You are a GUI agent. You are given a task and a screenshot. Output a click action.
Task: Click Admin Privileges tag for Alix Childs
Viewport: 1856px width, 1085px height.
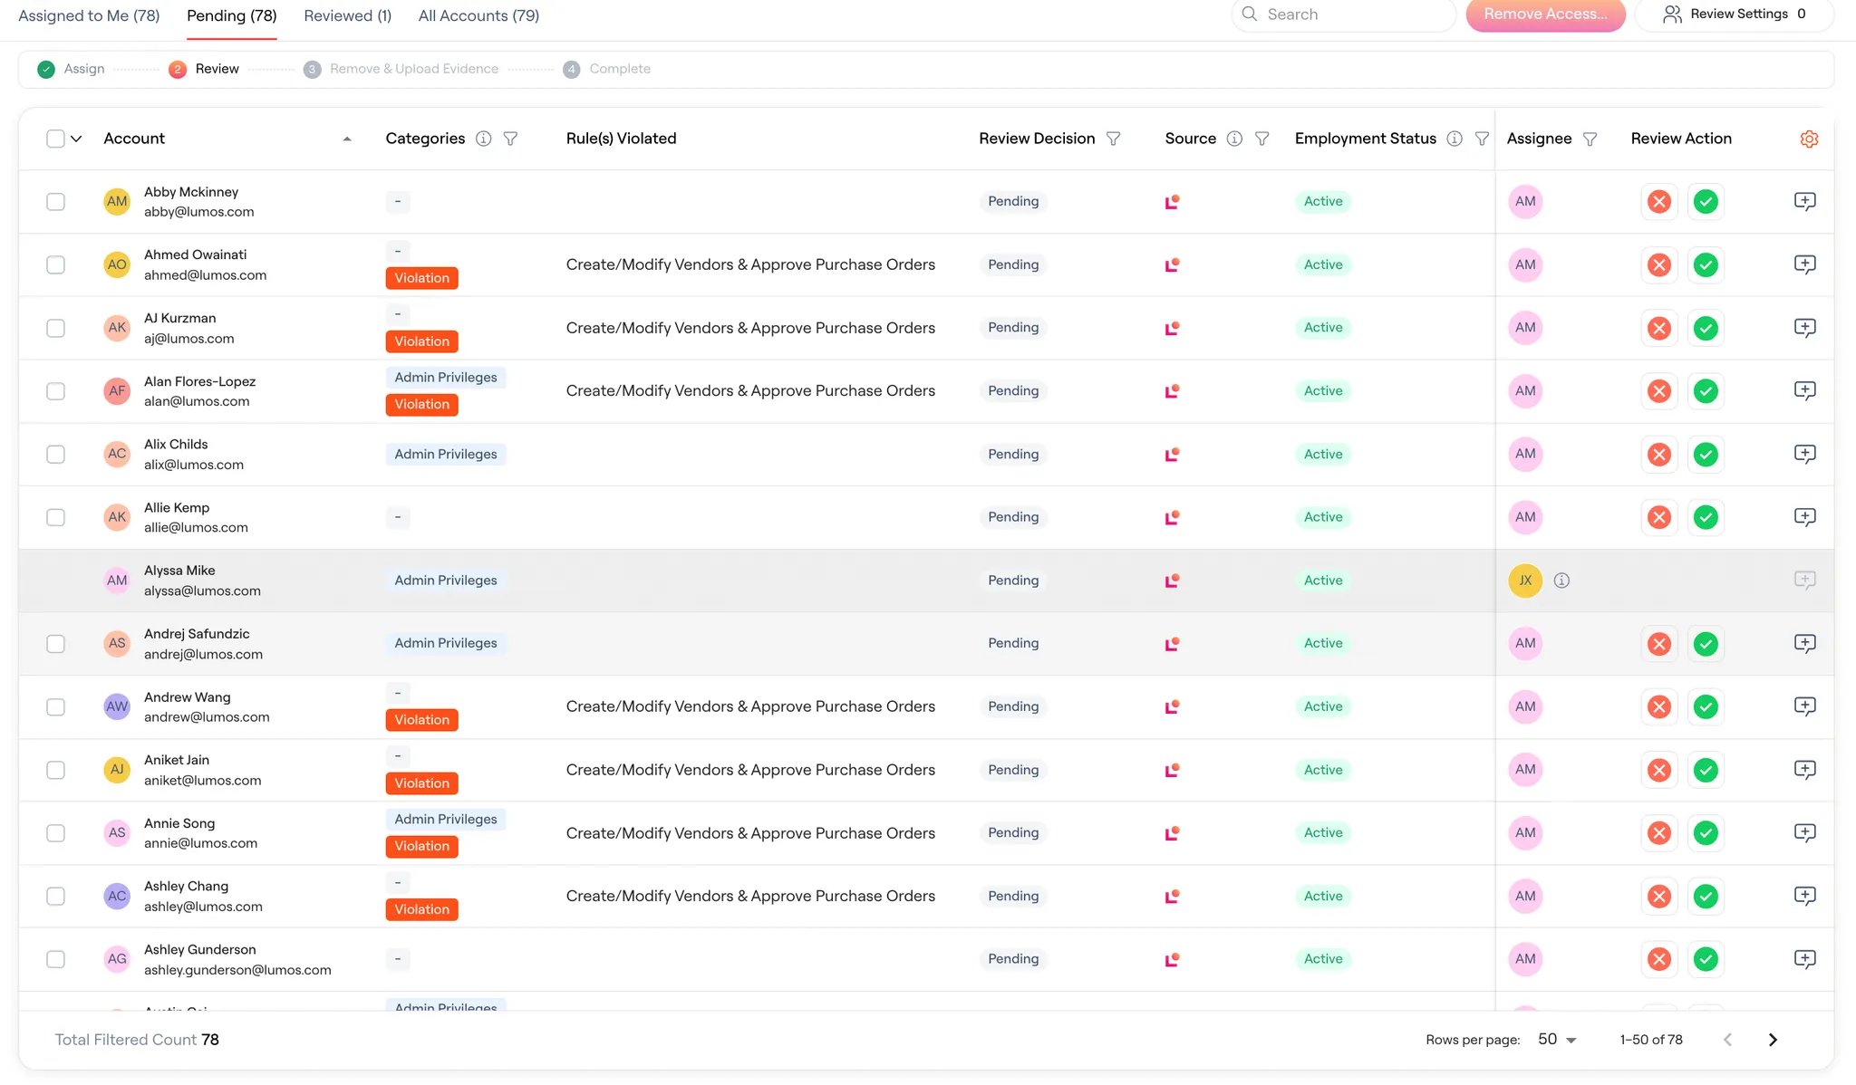(446, 455)
